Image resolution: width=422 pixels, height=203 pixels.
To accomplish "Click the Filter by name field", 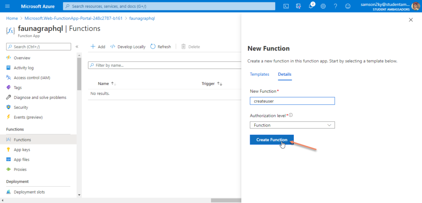I will click(x=164, y=65).
